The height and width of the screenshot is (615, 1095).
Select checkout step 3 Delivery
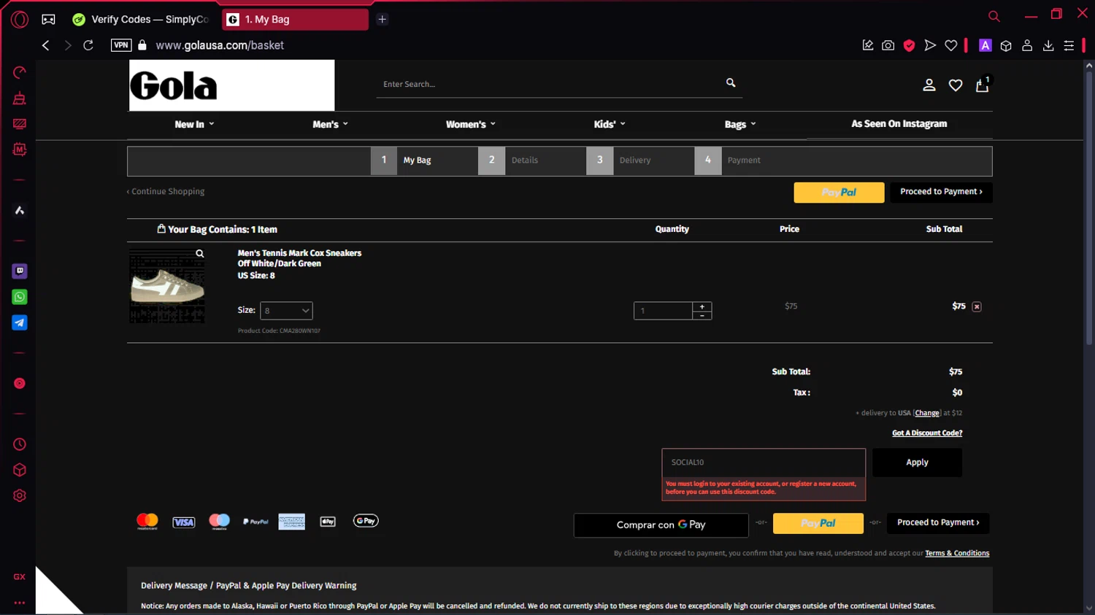(639, 160)
